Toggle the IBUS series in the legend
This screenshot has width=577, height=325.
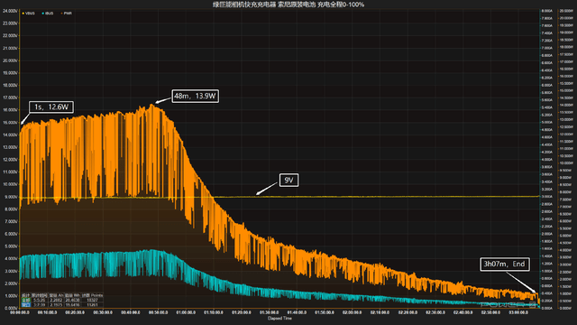click(x=48, y=14)
